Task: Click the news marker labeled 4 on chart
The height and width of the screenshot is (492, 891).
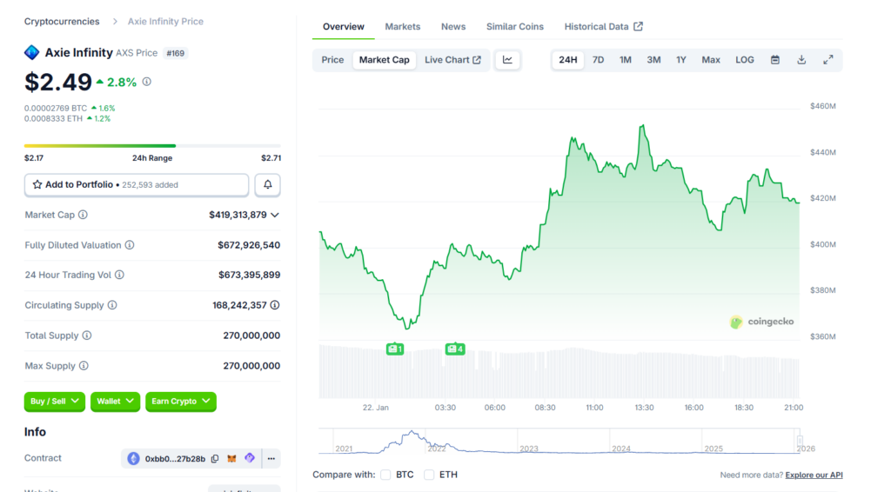Action: 455,349
